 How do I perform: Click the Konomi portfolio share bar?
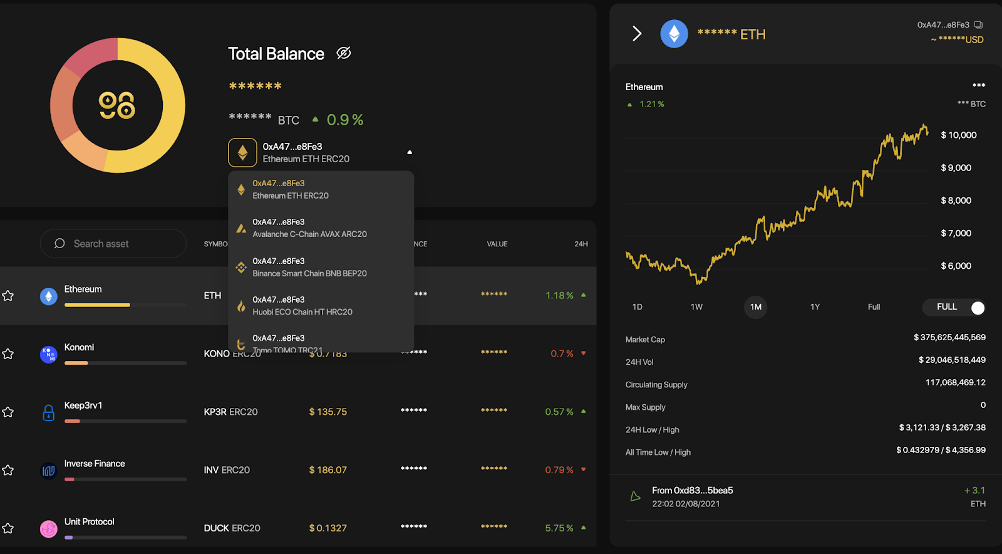125,363
